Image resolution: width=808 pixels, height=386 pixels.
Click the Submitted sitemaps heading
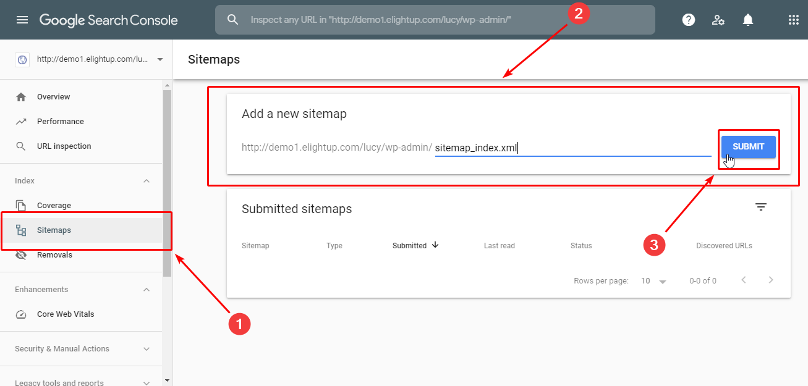(297, 209)
